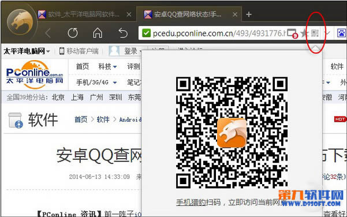
Task: Click the 软件 section folder icon
Action: coord(16,120)
